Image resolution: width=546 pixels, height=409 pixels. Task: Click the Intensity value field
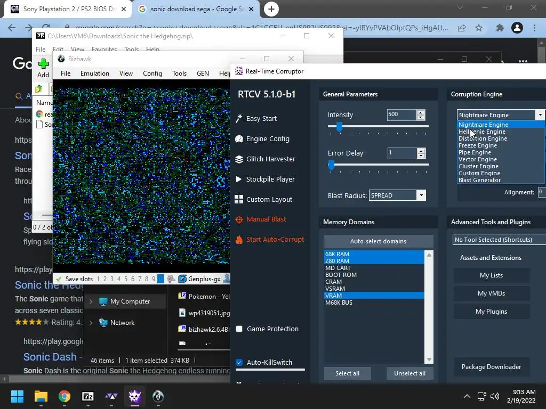point(402,115)
